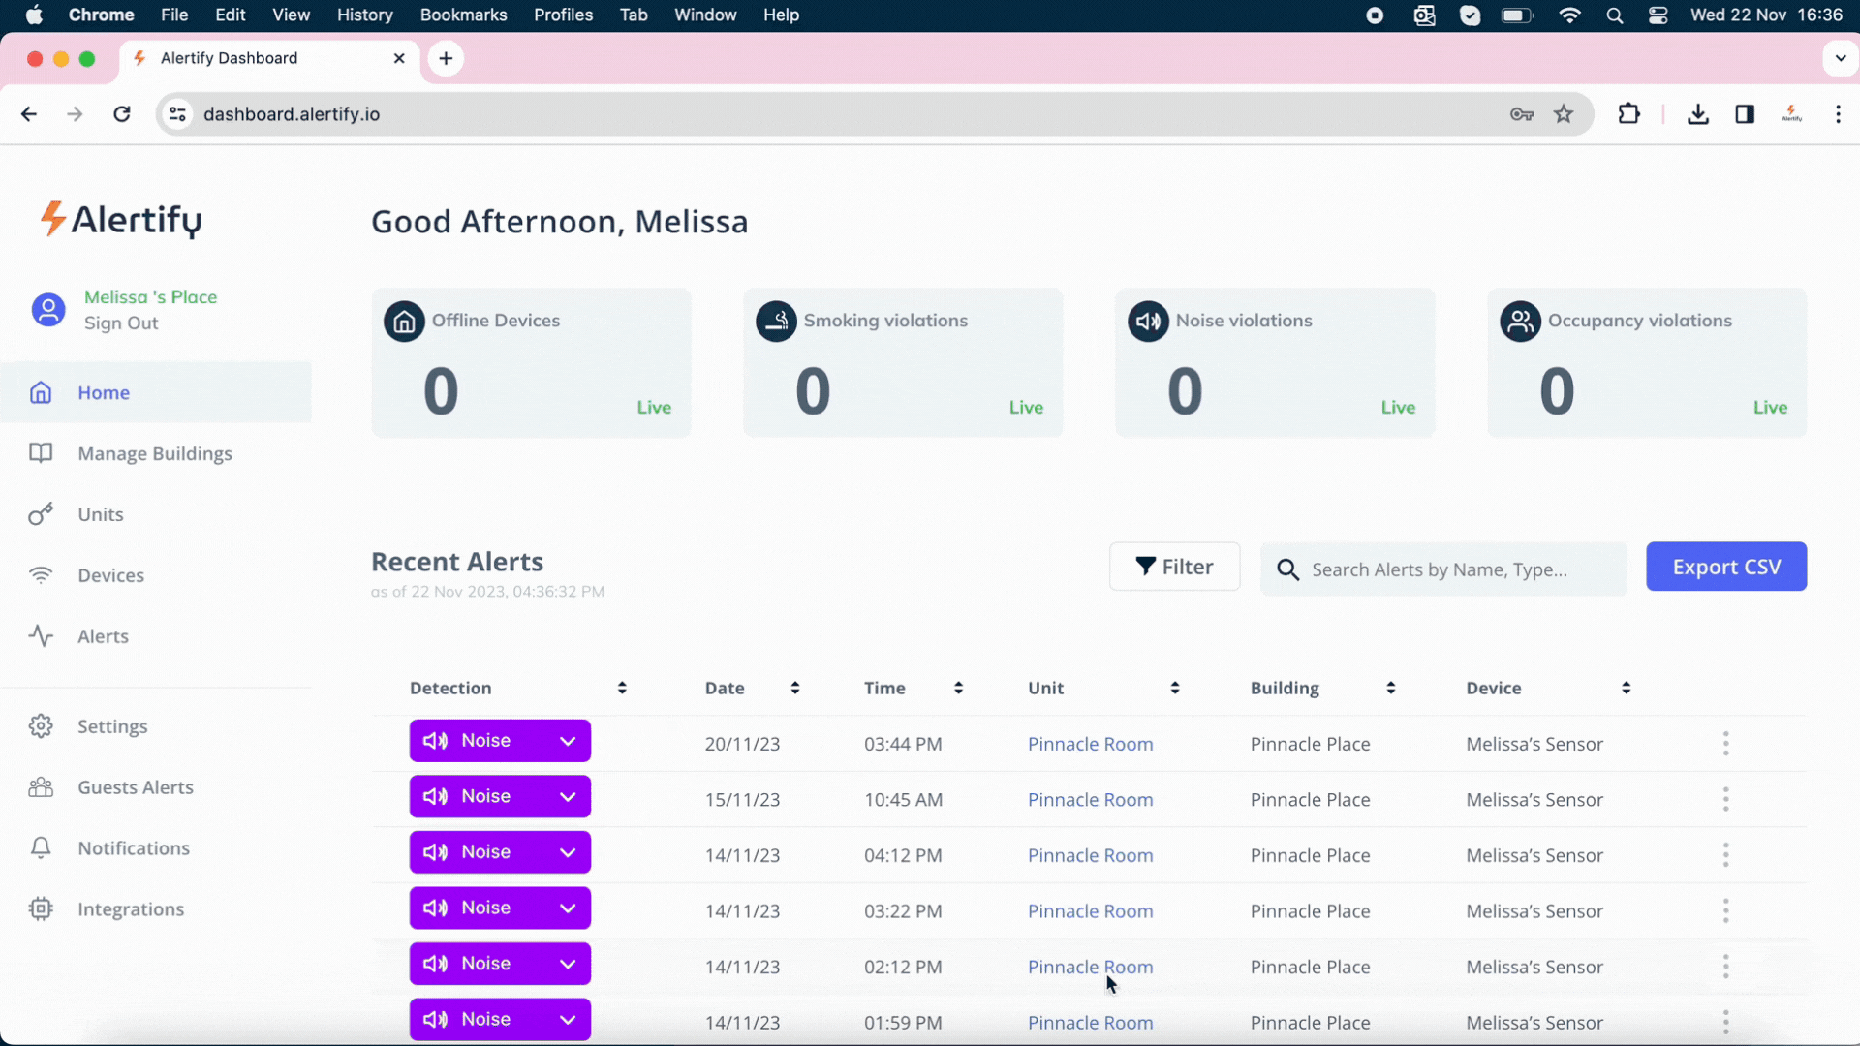
Task: Open three-dot menu for 20/11/23 alert
Action: (x=1725, y=744)
